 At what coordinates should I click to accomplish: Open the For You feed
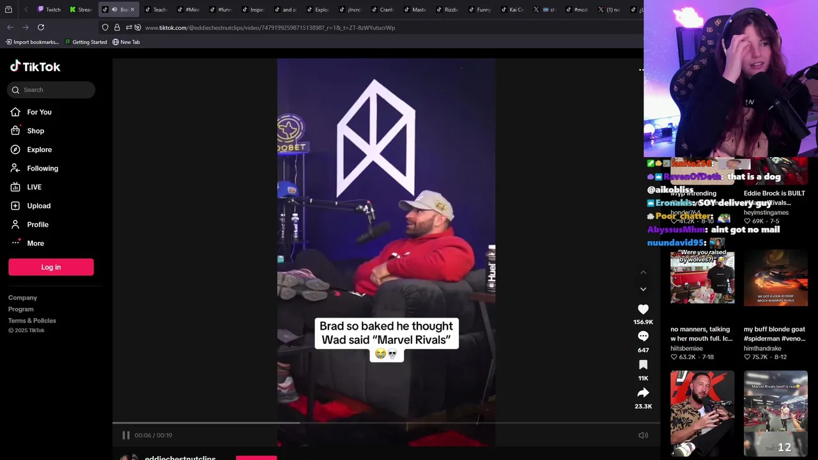click(31, 112)
